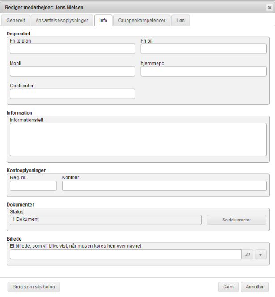Close the Rediger medarbejder dialog
Screen dimensions: 275x297
coord(269,8)
